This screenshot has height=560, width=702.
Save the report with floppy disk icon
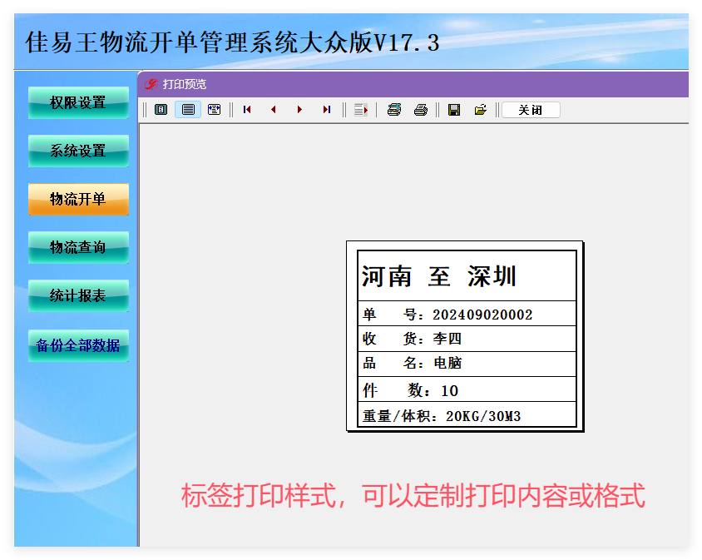click(454, 110)
